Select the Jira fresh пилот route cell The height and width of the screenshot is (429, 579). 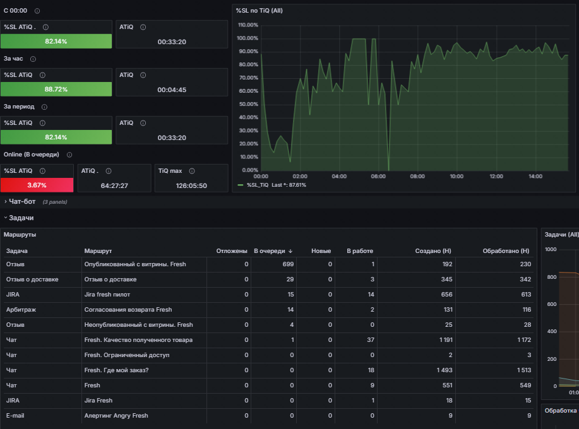coord(144,295)
